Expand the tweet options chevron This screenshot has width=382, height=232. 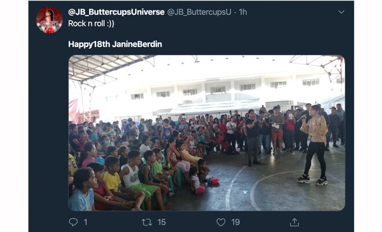click(341, 12)
